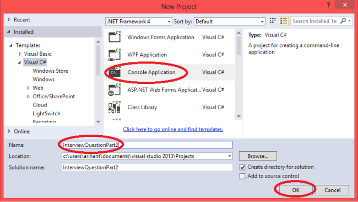
Task: Collapse the Visual C# node arrow
Action: (x=19, y=62)
